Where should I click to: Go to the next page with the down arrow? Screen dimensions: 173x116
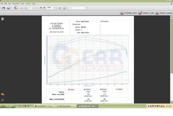click(26, 8)
